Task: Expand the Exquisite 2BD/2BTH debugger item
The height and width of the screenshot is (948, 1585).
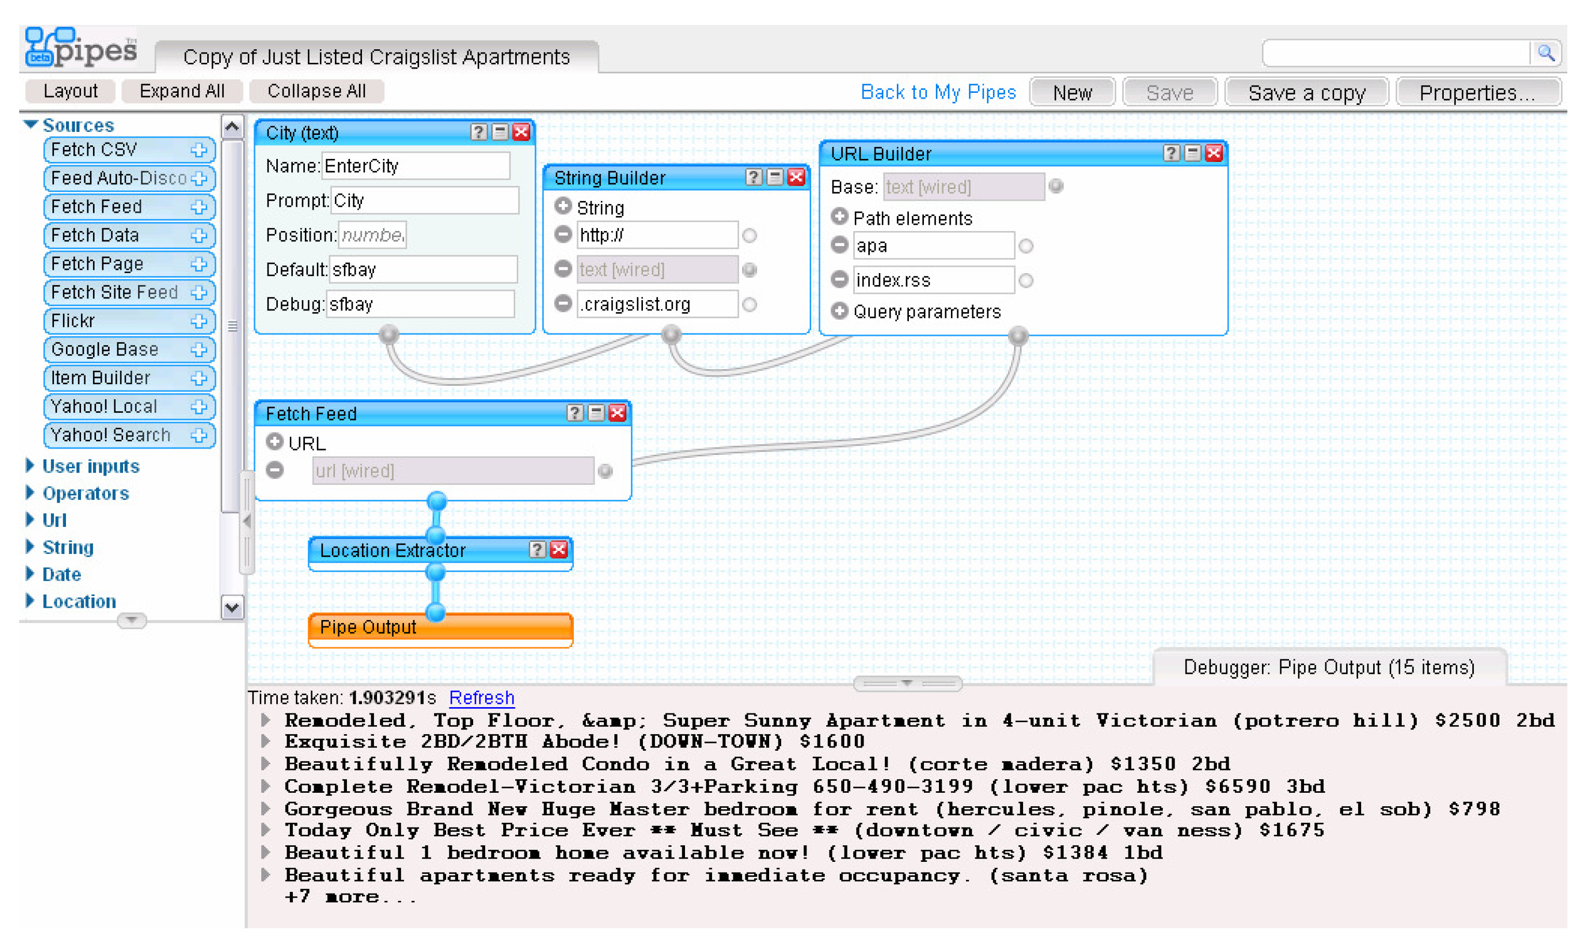Action: [266, 742]
